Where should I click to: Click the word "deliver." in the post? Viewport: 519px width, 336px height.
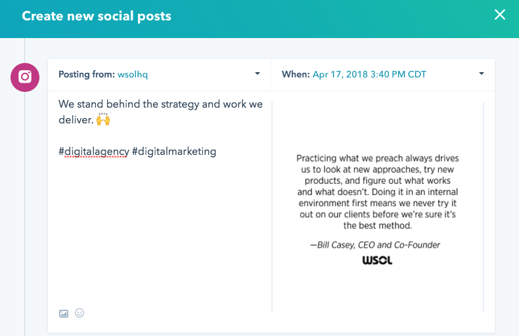click(76, 119)
